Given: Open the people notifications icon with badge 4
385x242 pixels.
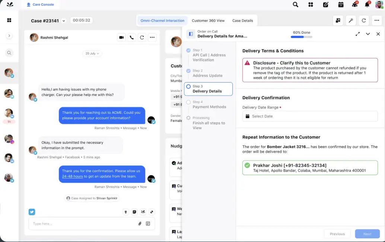Looking at the screenshot, I should click(x=355, y=4).
